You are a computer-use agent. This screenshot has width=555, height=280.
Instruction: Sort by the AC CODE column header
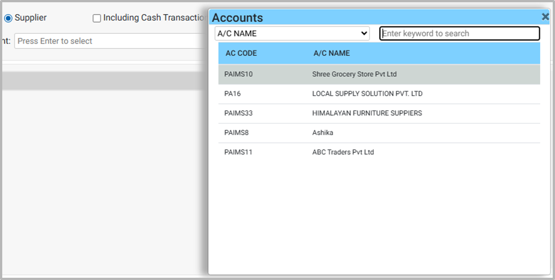241,54
